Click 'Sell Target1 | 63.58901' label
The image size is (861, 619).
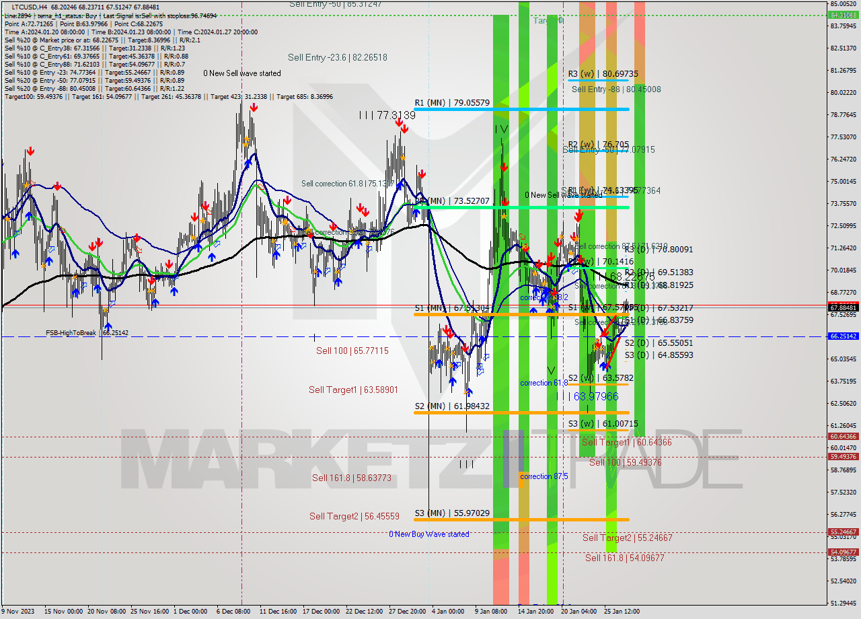[353, 390]
